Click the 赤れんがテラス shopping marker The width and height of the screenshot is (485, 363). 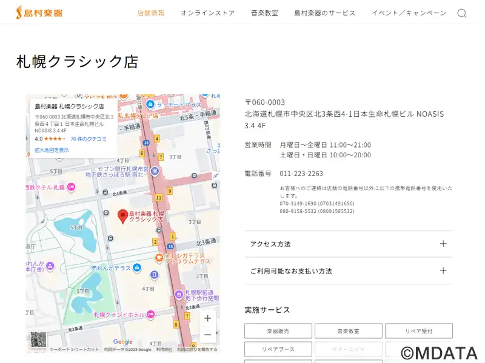coord(138,267)
